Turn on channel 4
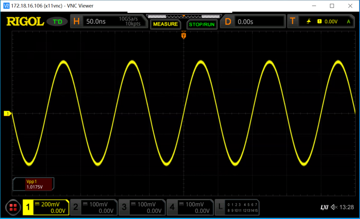360x219 pixels. point(190,207)
